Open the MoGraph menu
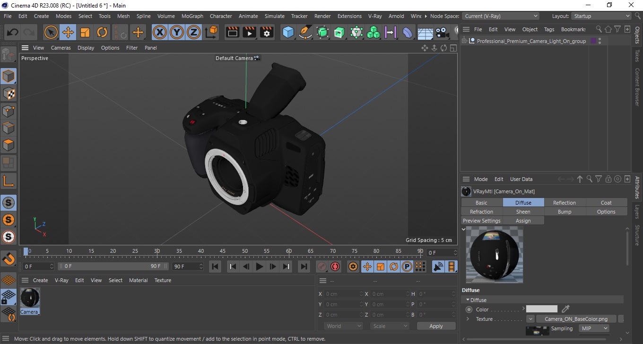This screenshot has width=643, height=344. (192, 16)
